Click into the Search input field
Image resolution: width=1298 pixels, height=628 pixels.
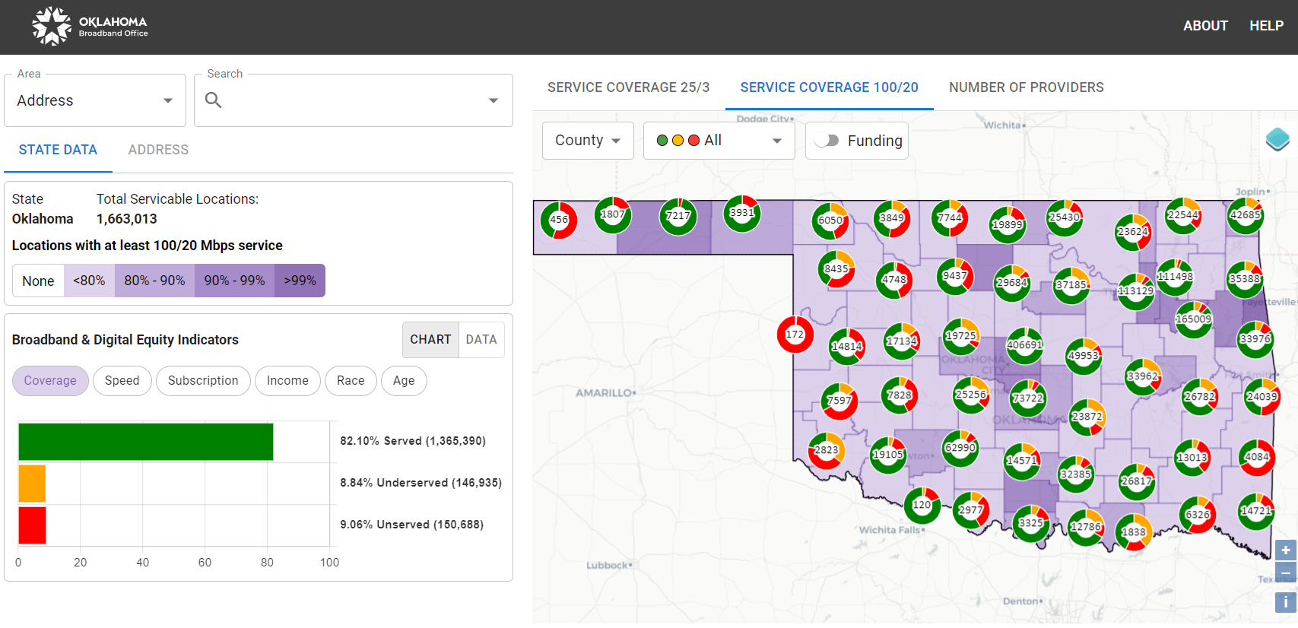pyautogui.click(x=354, y=100)
